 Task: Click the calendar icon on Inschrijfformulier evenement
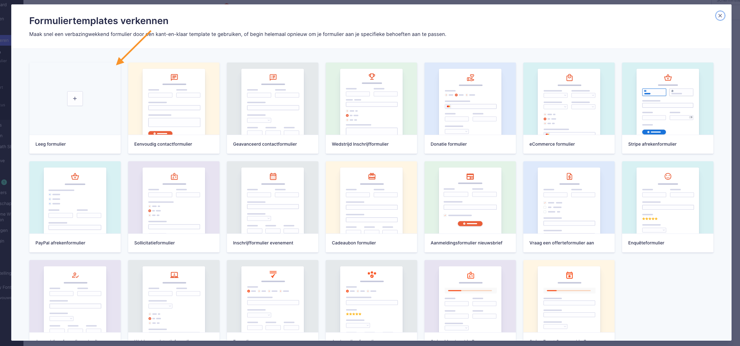[x=273, y=176]
